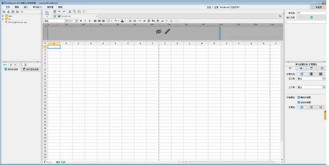The width and height of the screenshot is (329, 165).
Task: Click green plus insert content button
Action: [x=311, y=17]
